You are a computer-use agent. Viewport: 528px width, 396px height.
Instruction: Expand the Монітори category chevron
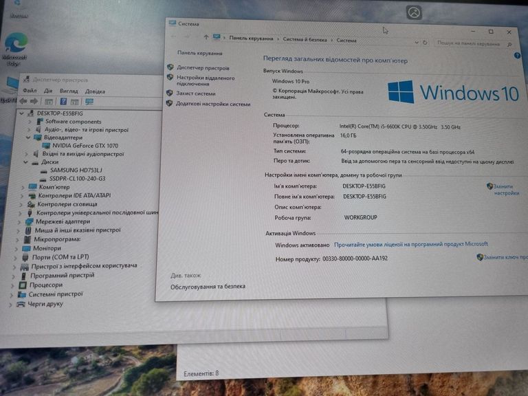click(x=16, y=249)
